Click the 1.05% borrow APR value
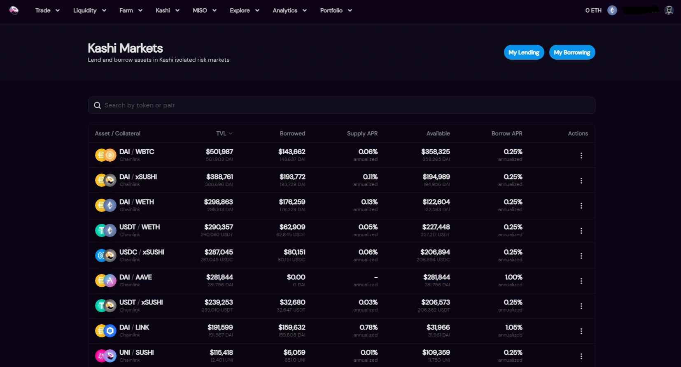 [x=514, y=328]
